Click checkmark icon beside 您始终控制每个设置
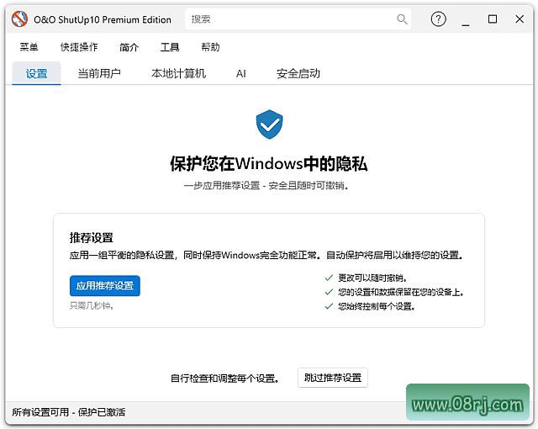 coord(329,306)
